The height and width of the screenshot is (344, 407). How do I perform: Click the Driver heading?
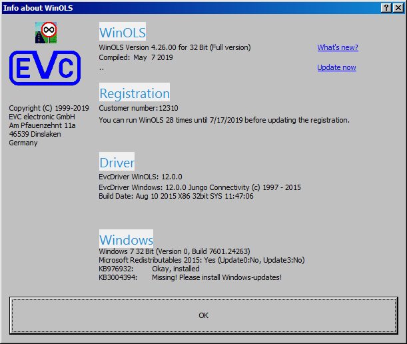point(117,161)
